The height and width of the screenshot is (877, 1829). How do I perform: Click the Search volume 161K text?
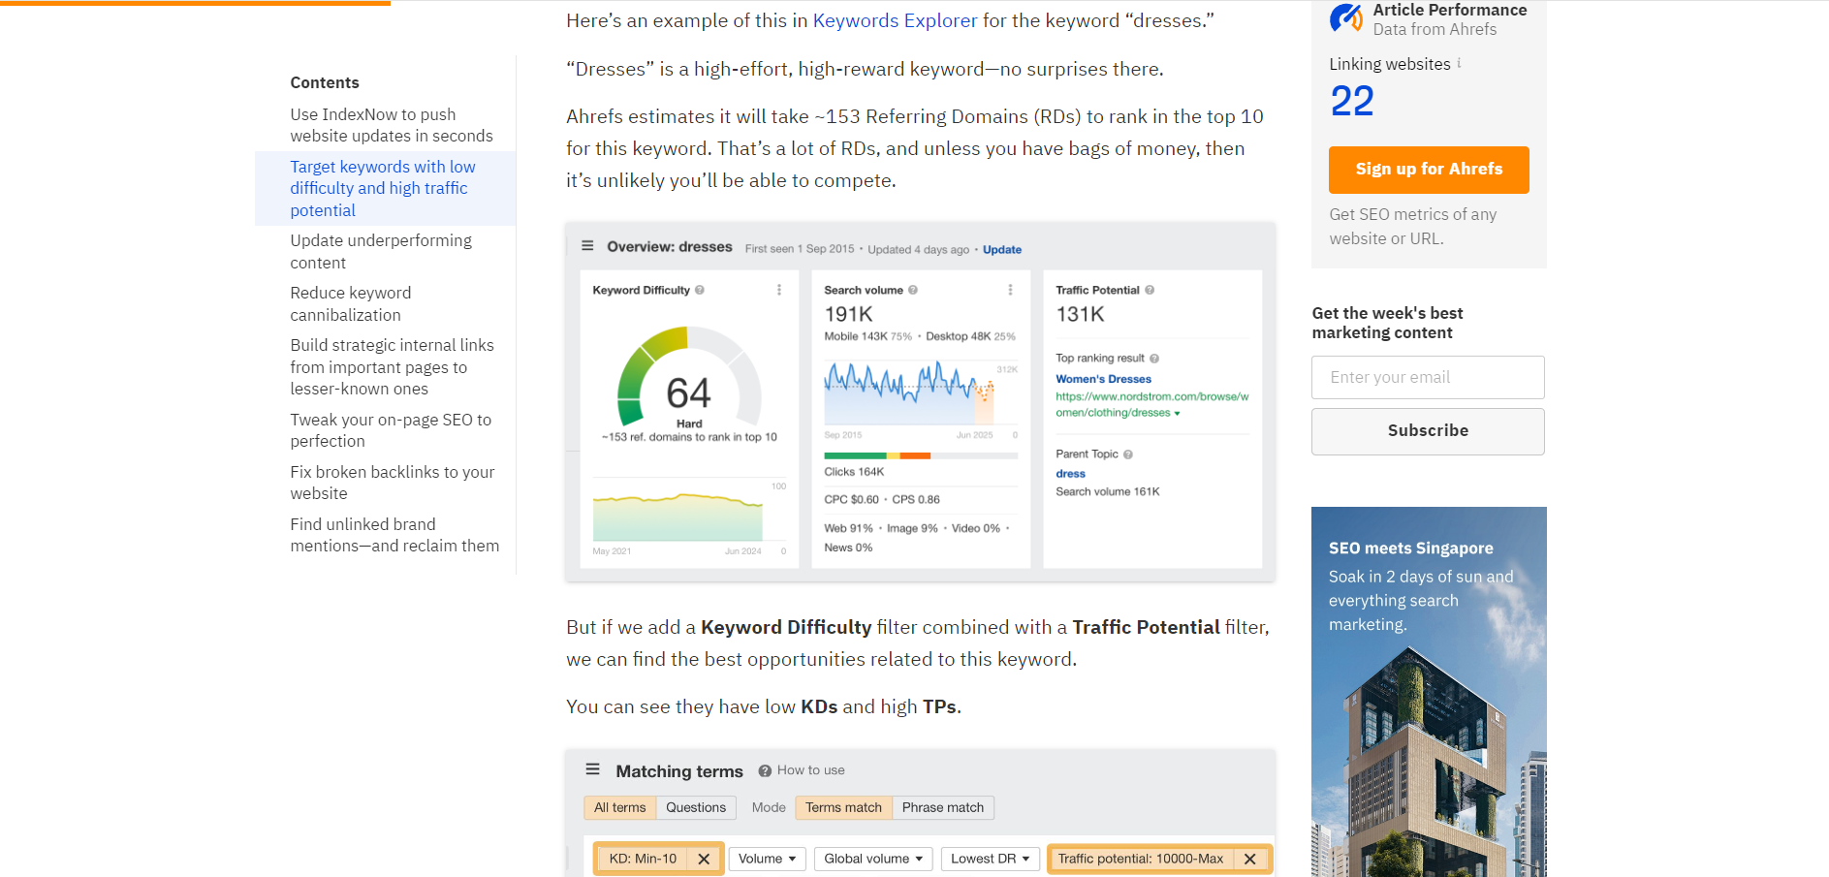point(1108,492)
